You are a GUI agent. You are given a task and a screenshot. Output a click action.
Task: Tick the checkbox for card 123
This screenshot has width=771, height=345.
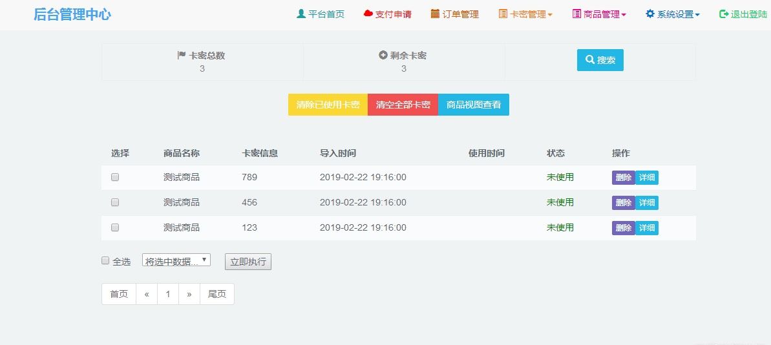[115, 227]
